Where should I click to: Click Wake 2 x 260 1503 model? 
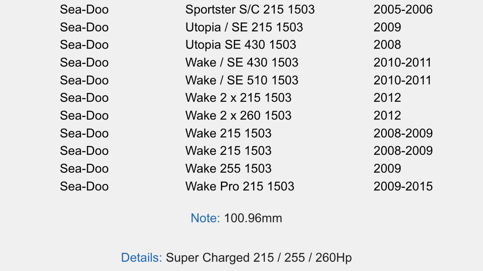pyautogui.click(x=238, y=116)
